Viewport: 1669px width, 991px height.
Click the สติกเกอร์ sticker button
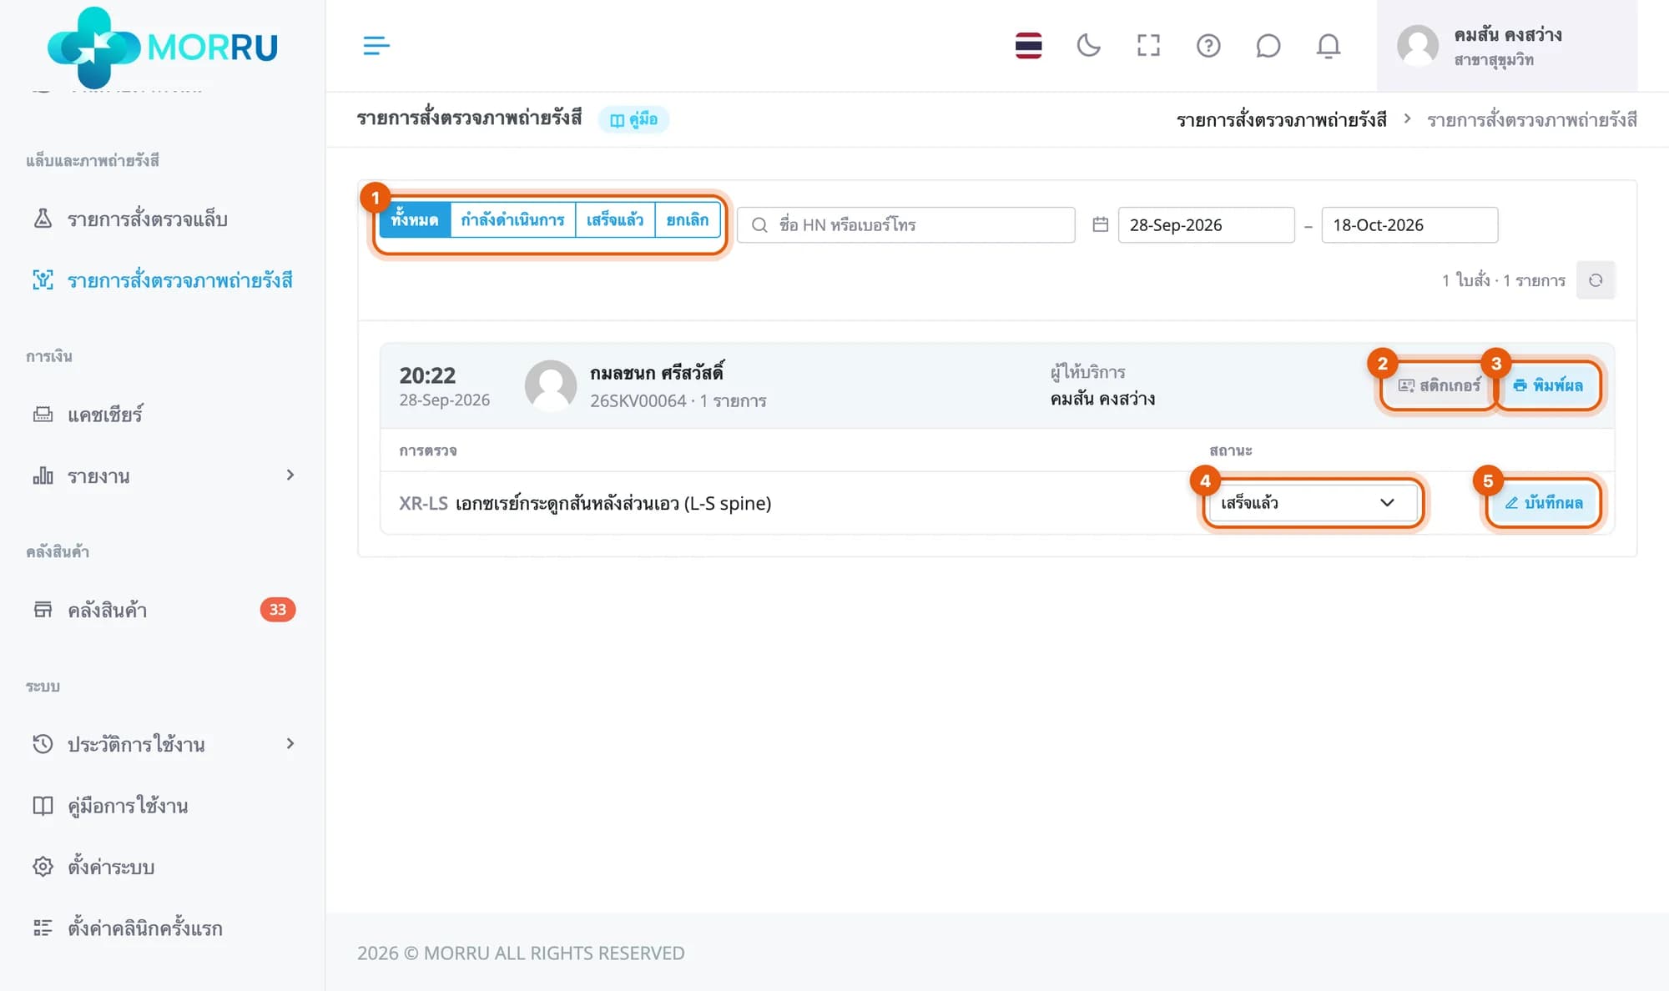coord(1439,385)
